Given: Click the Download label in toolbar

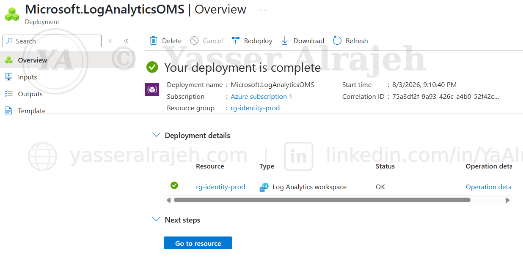Looking at the screenshot, I should 309,41.
